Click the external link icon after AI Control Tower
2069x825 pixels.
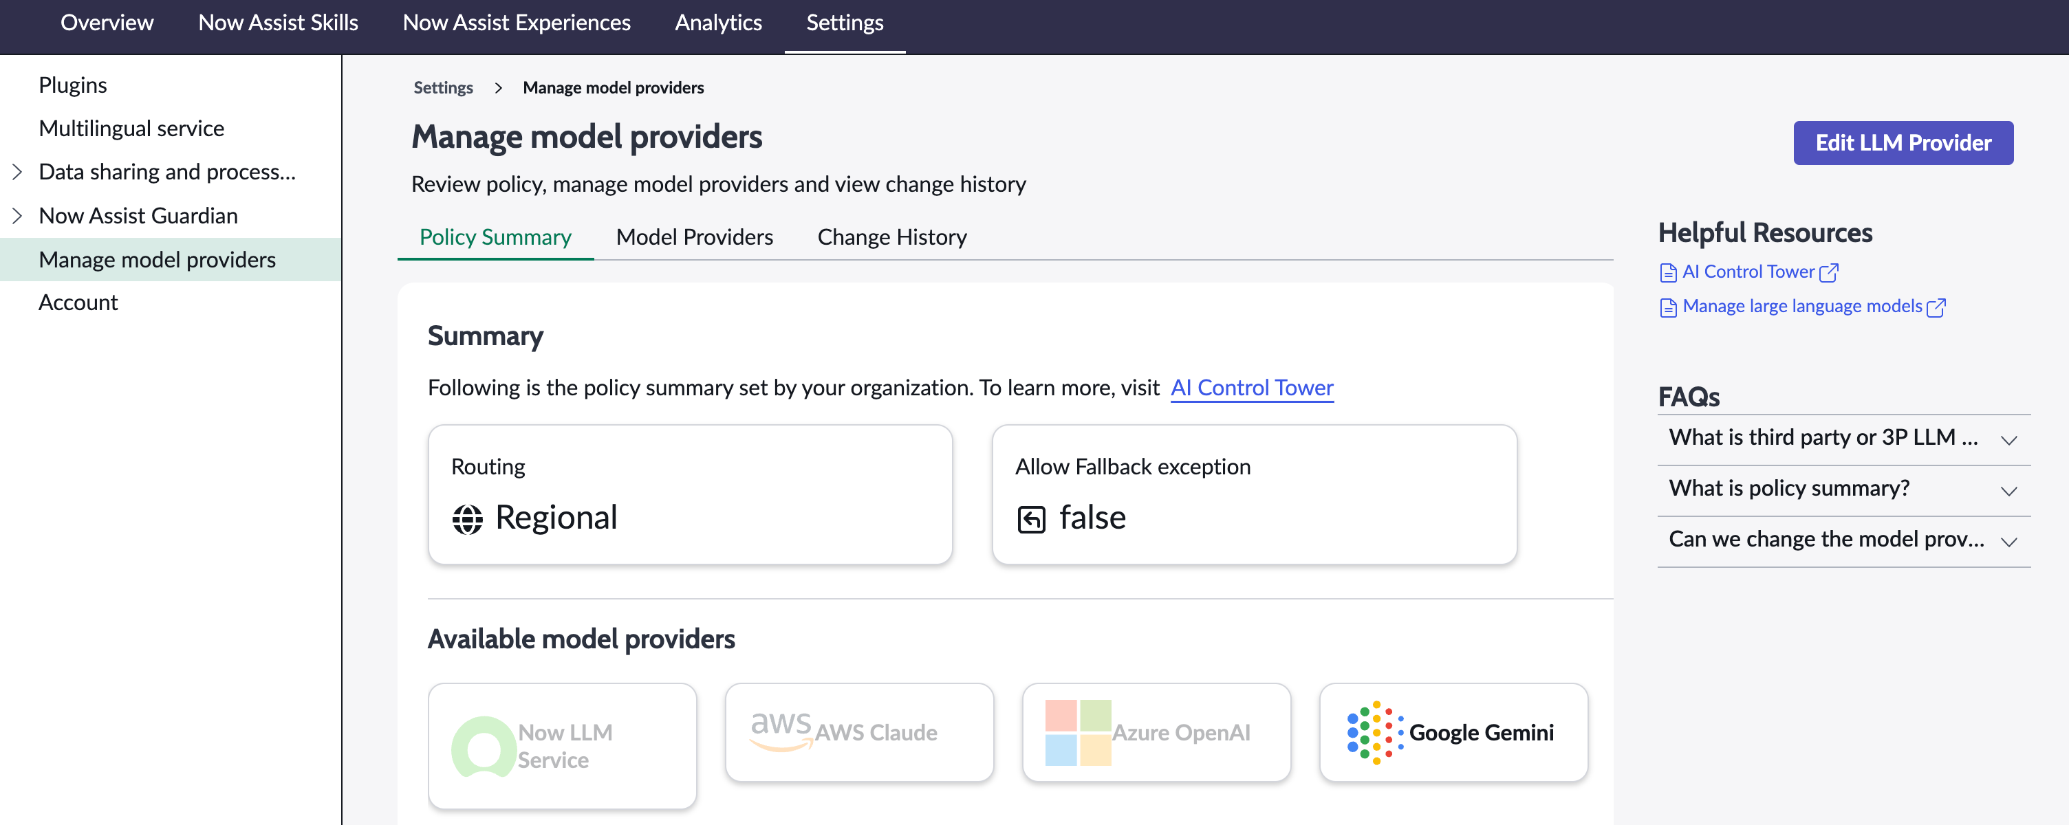1829,272
